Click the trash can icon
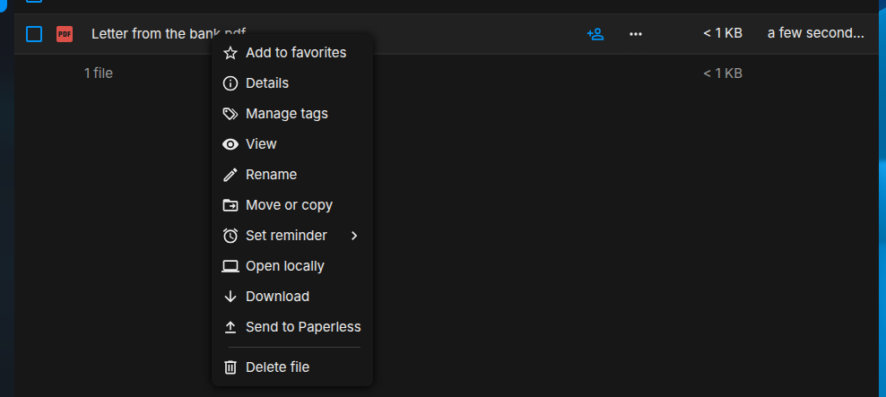Screen dimensions: 886x397 coord(230,367)
